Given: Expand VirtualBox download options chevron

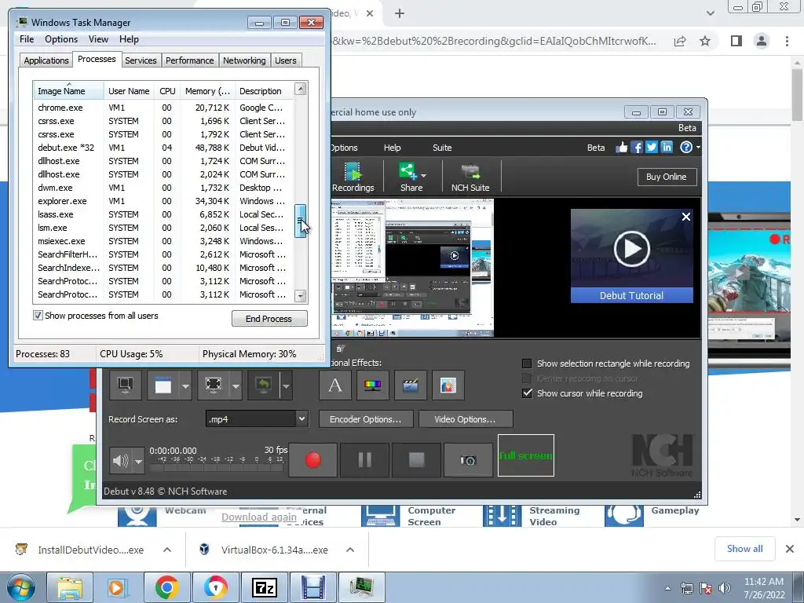Looking at the screenshot, I should pos(350,550).
